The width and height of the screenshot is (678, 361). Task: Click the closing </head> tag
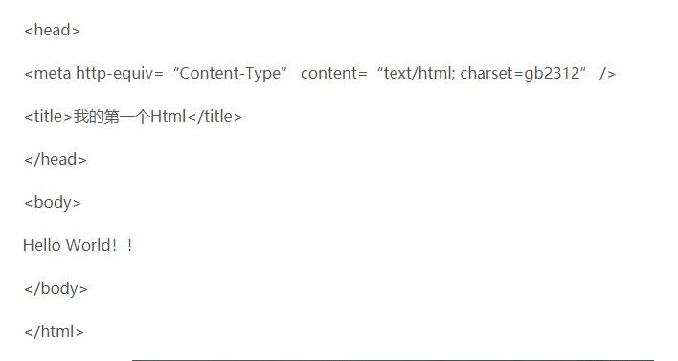[56, 160]
